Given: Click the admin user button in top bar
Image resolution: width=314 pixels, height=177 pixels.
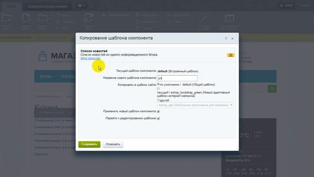Looking at the screenshot, I should 287,5.
